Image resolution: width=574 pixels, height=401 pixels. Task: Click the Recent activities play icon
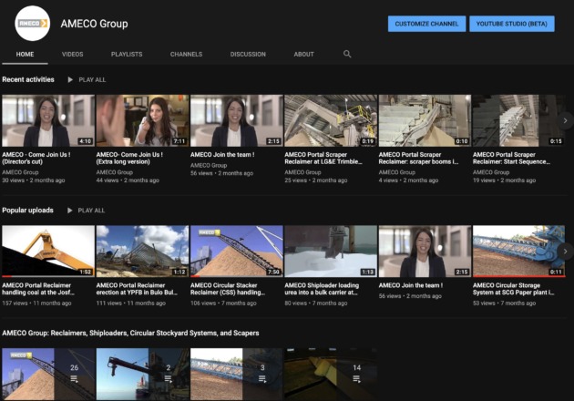[70, 79]
